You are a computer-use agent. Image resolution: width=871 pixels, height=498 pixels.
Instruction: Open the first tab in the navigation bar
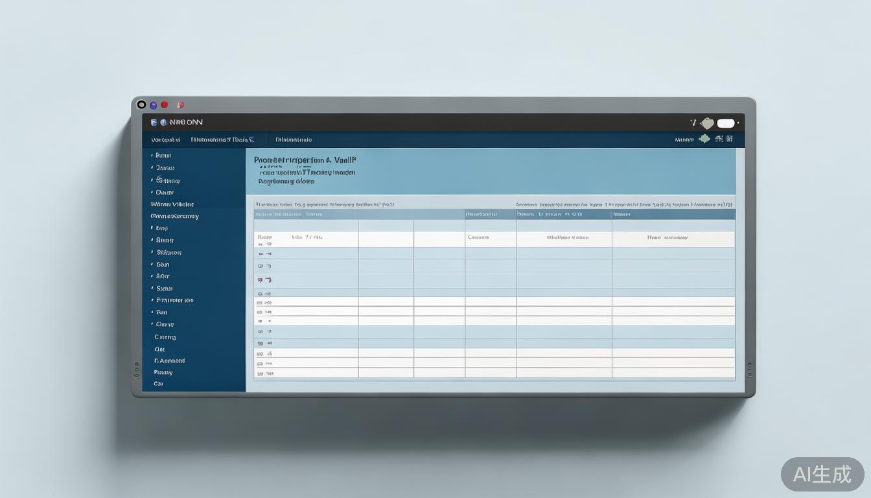pos(166,139)
